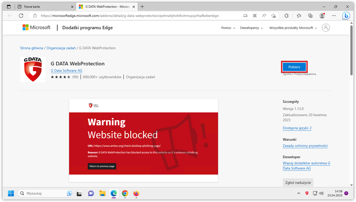The height and width of the screenshot is (202, 356).
Task: Click the QR code icon in the address bar
Action: click(x=255, y=16)
